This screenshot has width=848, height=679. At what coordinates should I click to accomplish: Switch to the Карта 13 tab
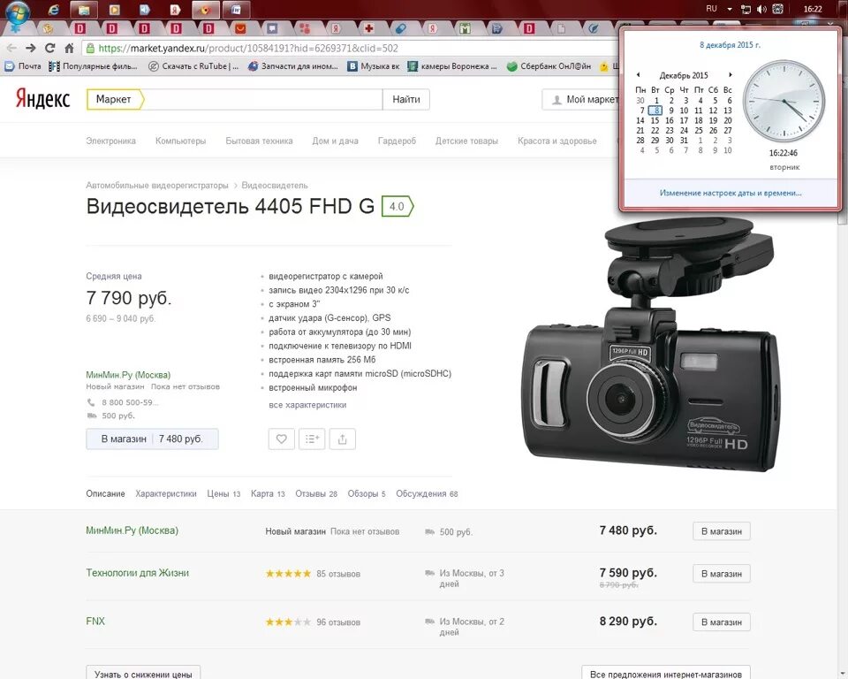268,494
